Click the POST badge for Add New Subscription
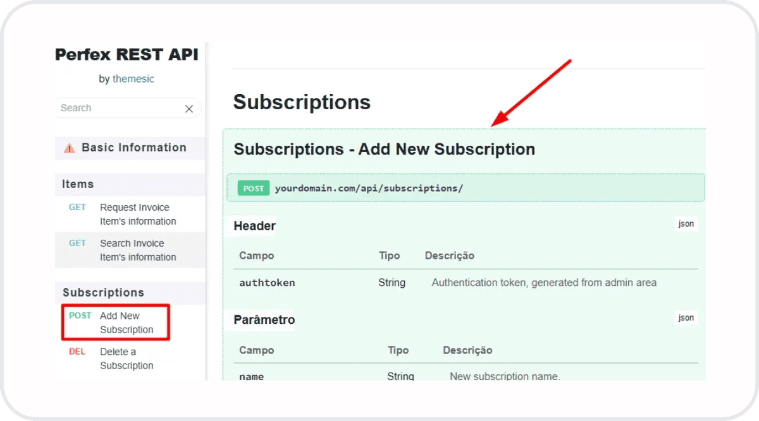 (x=80, y=316)
